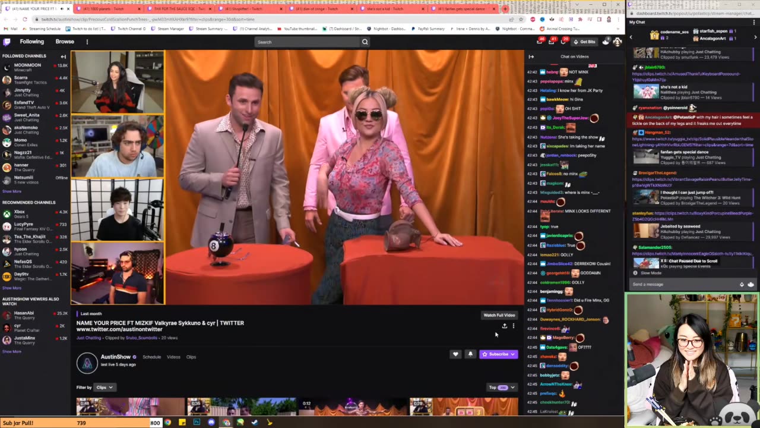Image resolution: width=760 pixels, height=428 pixels.
Task: Open HasanAbi channel in sidebar
Action: tap(34, 315)
